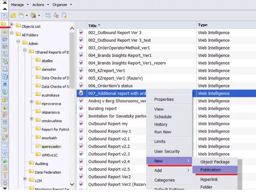Expand the Objects List tree node

[12, 25]
